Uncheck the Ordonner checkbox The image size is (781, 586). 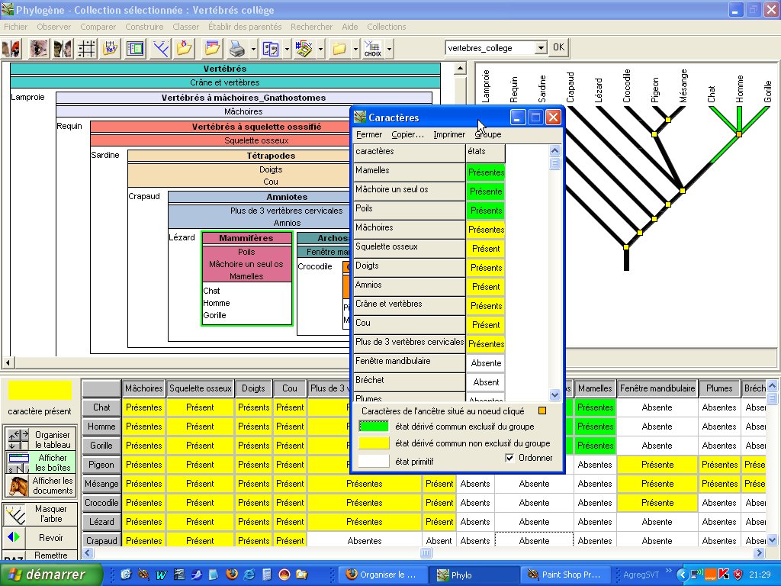tap(510, 458)
